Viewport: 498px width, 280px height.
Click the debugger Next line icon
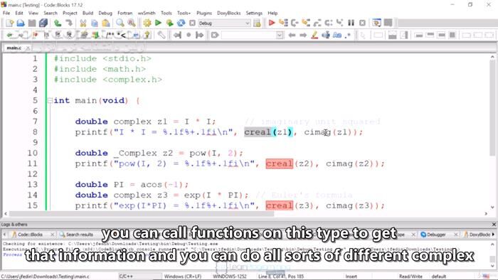point(295,23)
